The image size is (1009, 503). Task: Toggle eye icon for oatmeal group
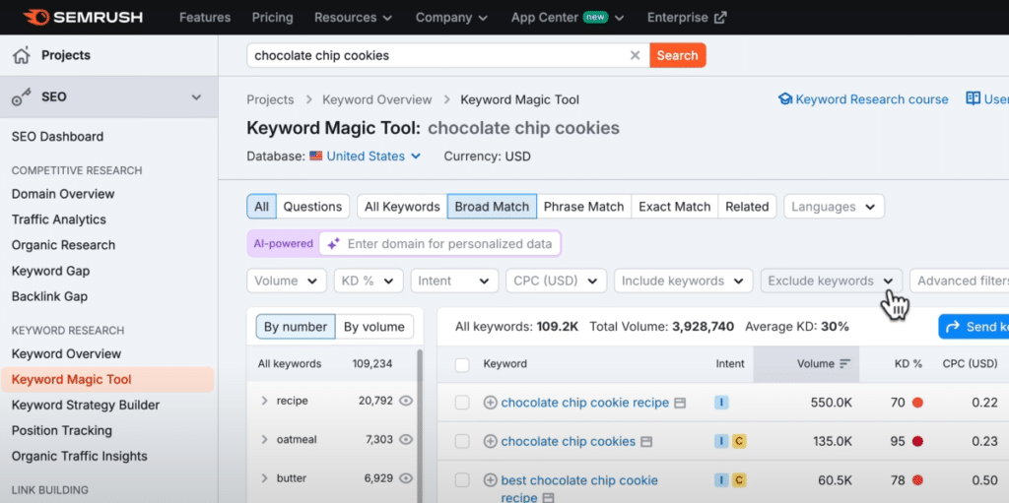point(405,439)
